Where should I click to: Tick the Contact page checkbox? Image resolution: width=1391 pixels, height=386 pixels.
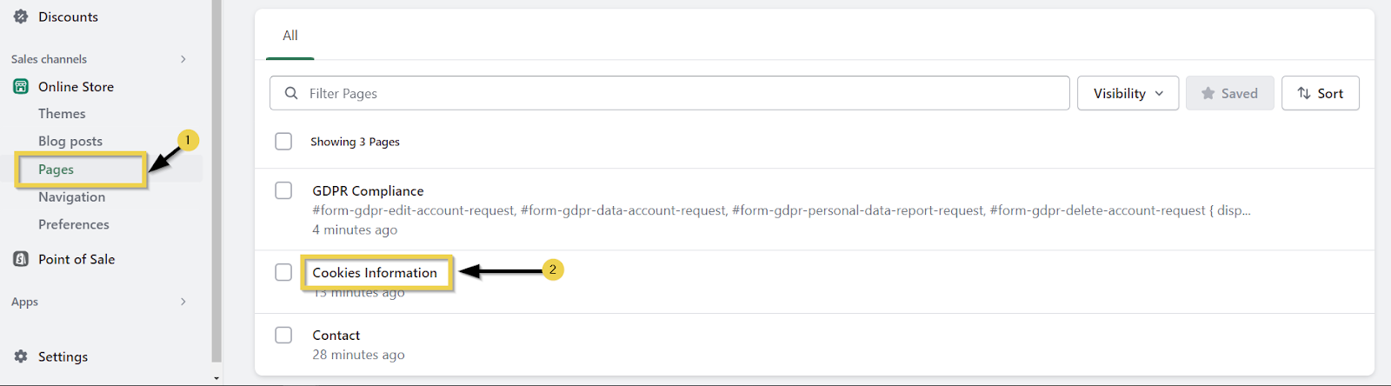point(283,335)
